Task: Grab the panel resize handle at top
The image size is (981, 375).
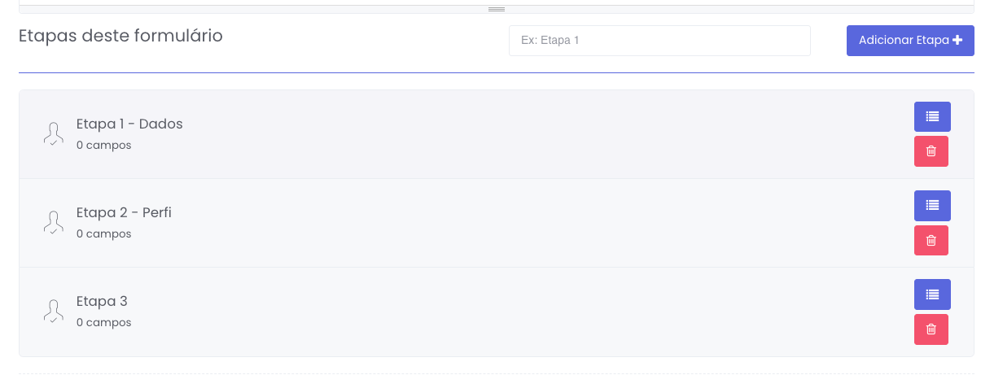Action: point(497,9)
